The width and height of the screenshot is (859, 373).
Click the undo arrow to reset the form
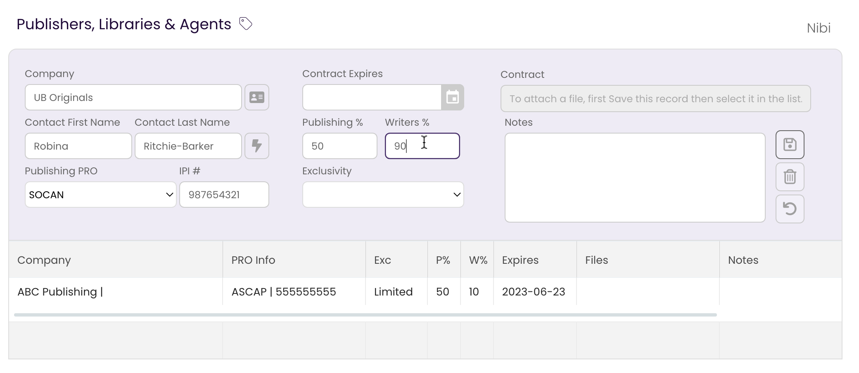coord(790,209)
